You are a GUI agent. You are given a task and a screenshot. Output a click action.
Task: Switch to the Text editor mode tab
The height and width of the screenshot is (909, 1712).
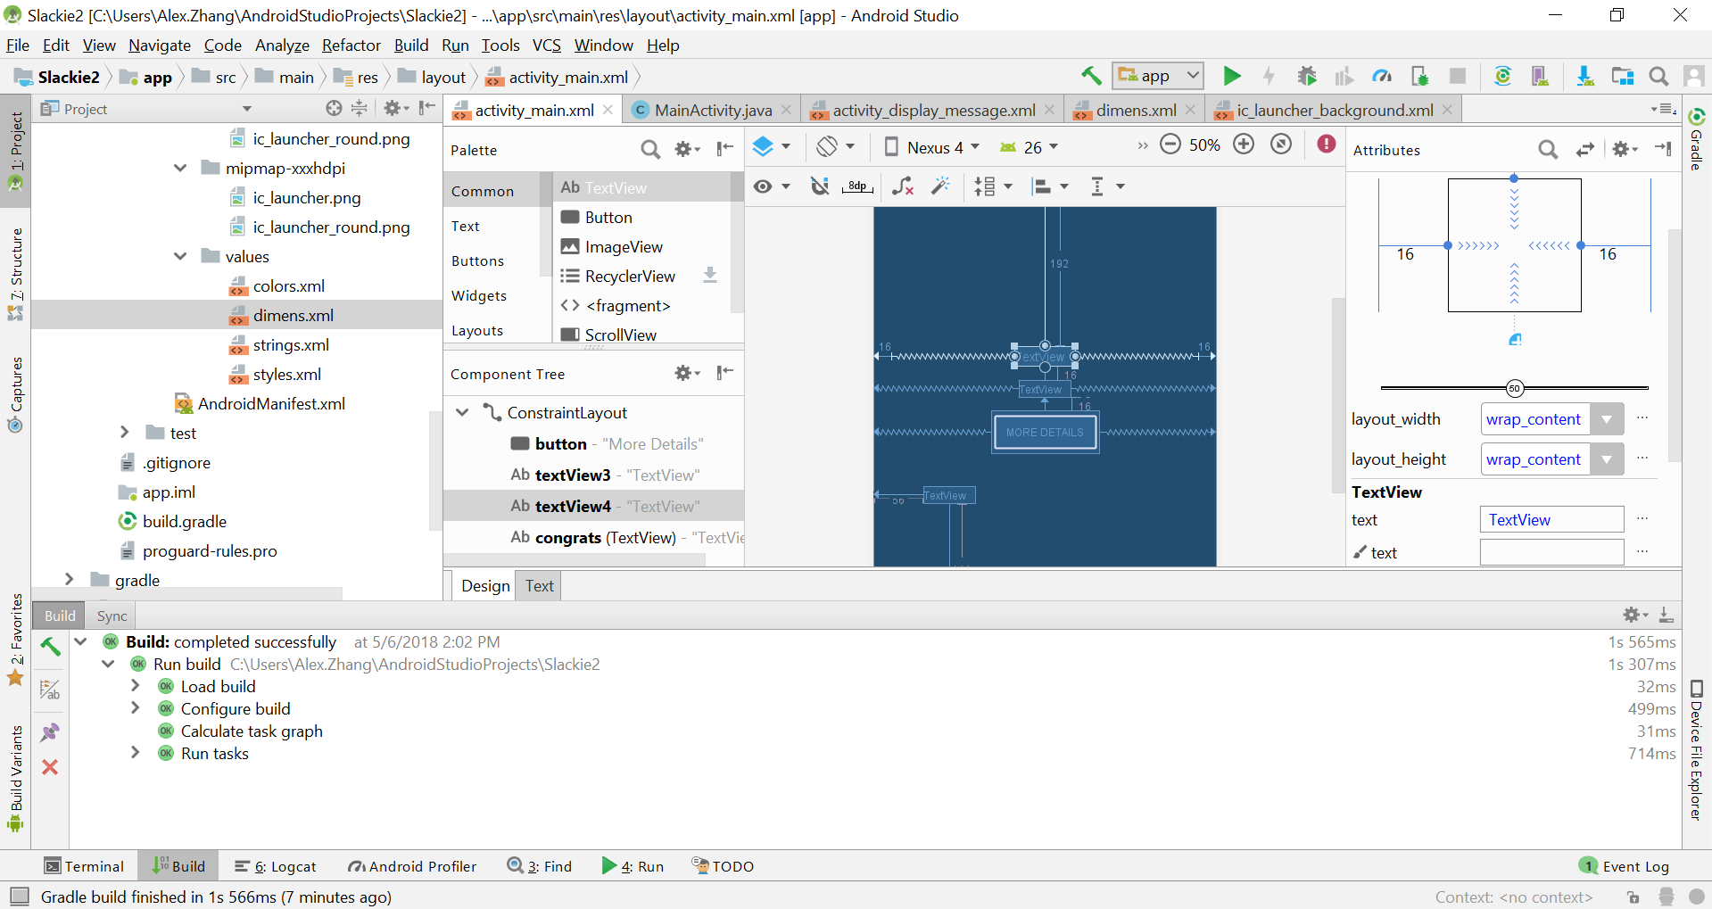tap(539, 586)
